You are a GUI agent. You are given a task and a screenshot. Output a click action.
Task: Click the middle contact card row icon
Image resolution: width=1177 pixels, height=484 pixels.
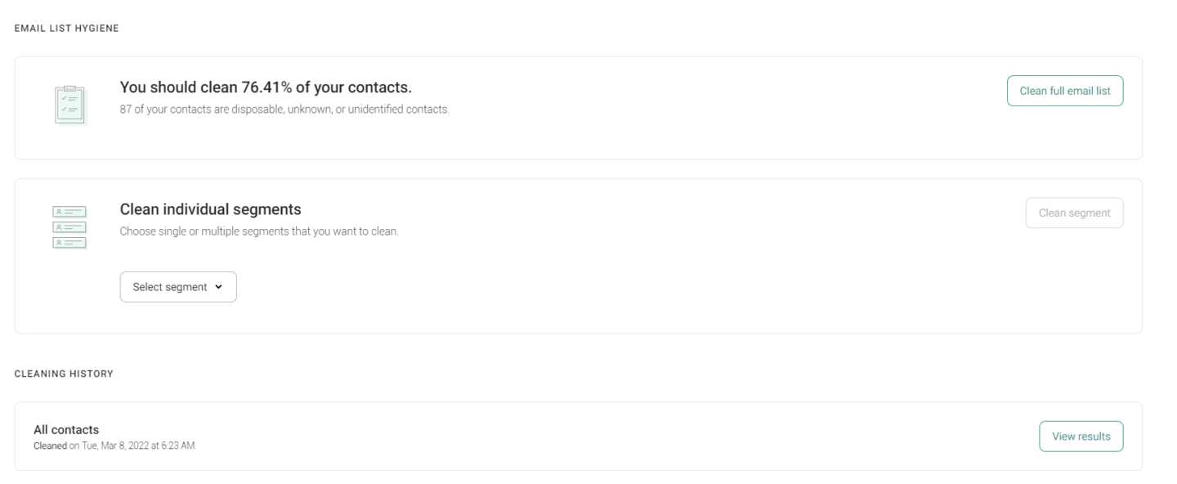(x=69, y=226)
